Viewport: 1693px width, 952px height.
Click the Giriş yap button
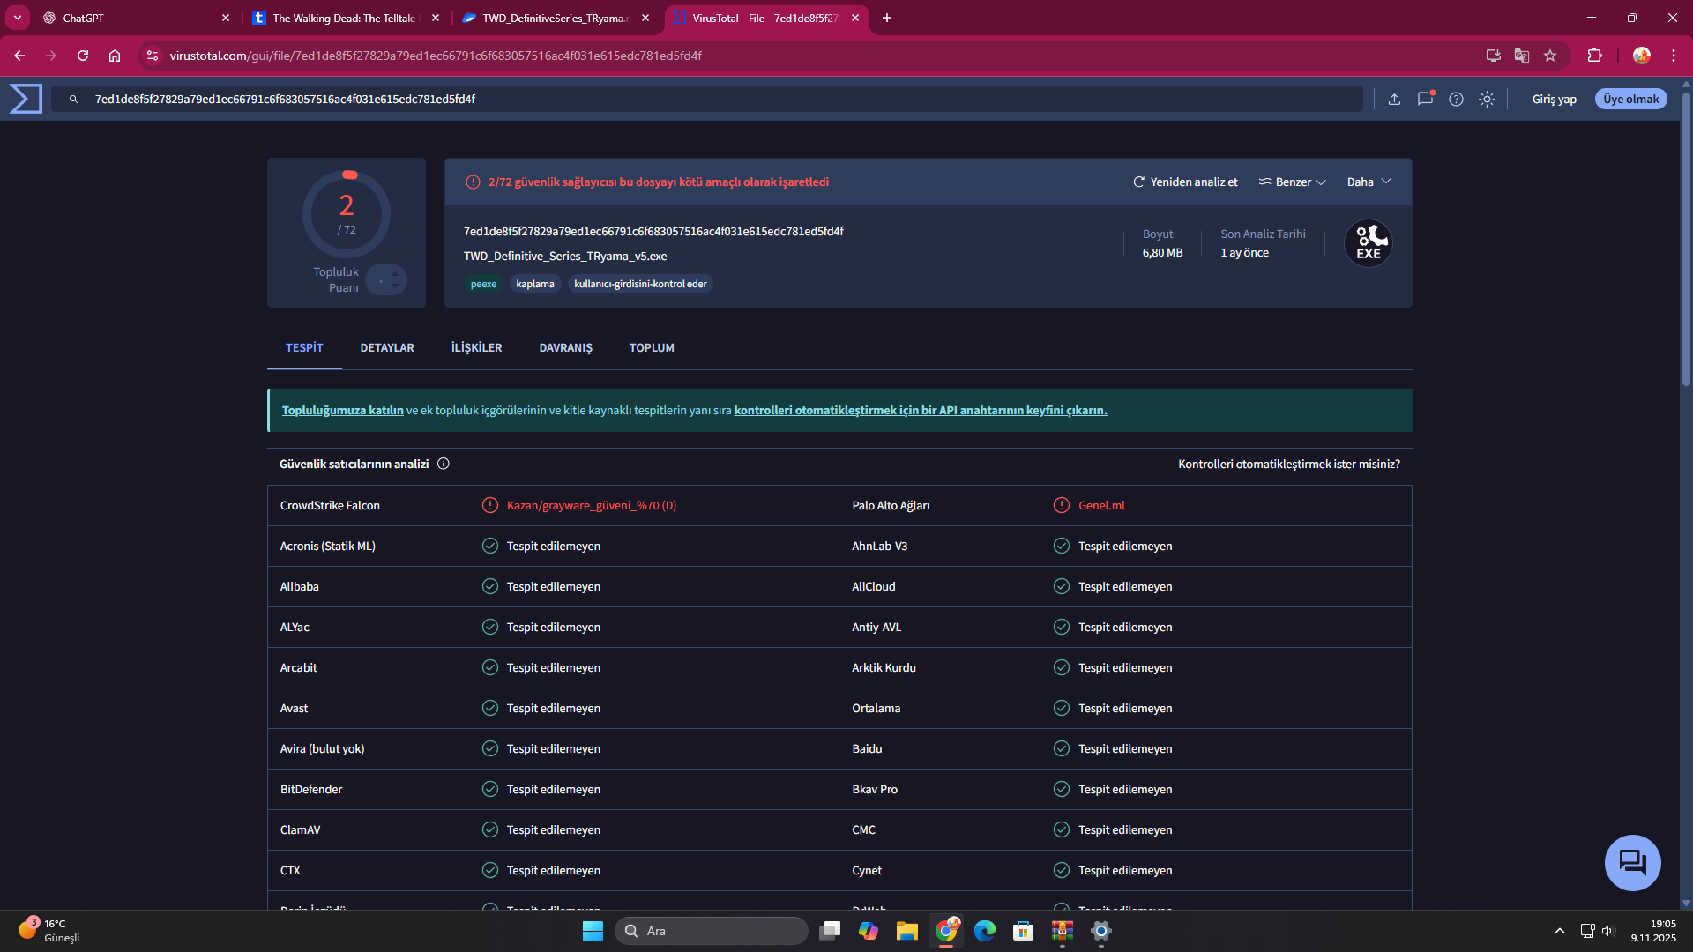(x=1554, y=100)
